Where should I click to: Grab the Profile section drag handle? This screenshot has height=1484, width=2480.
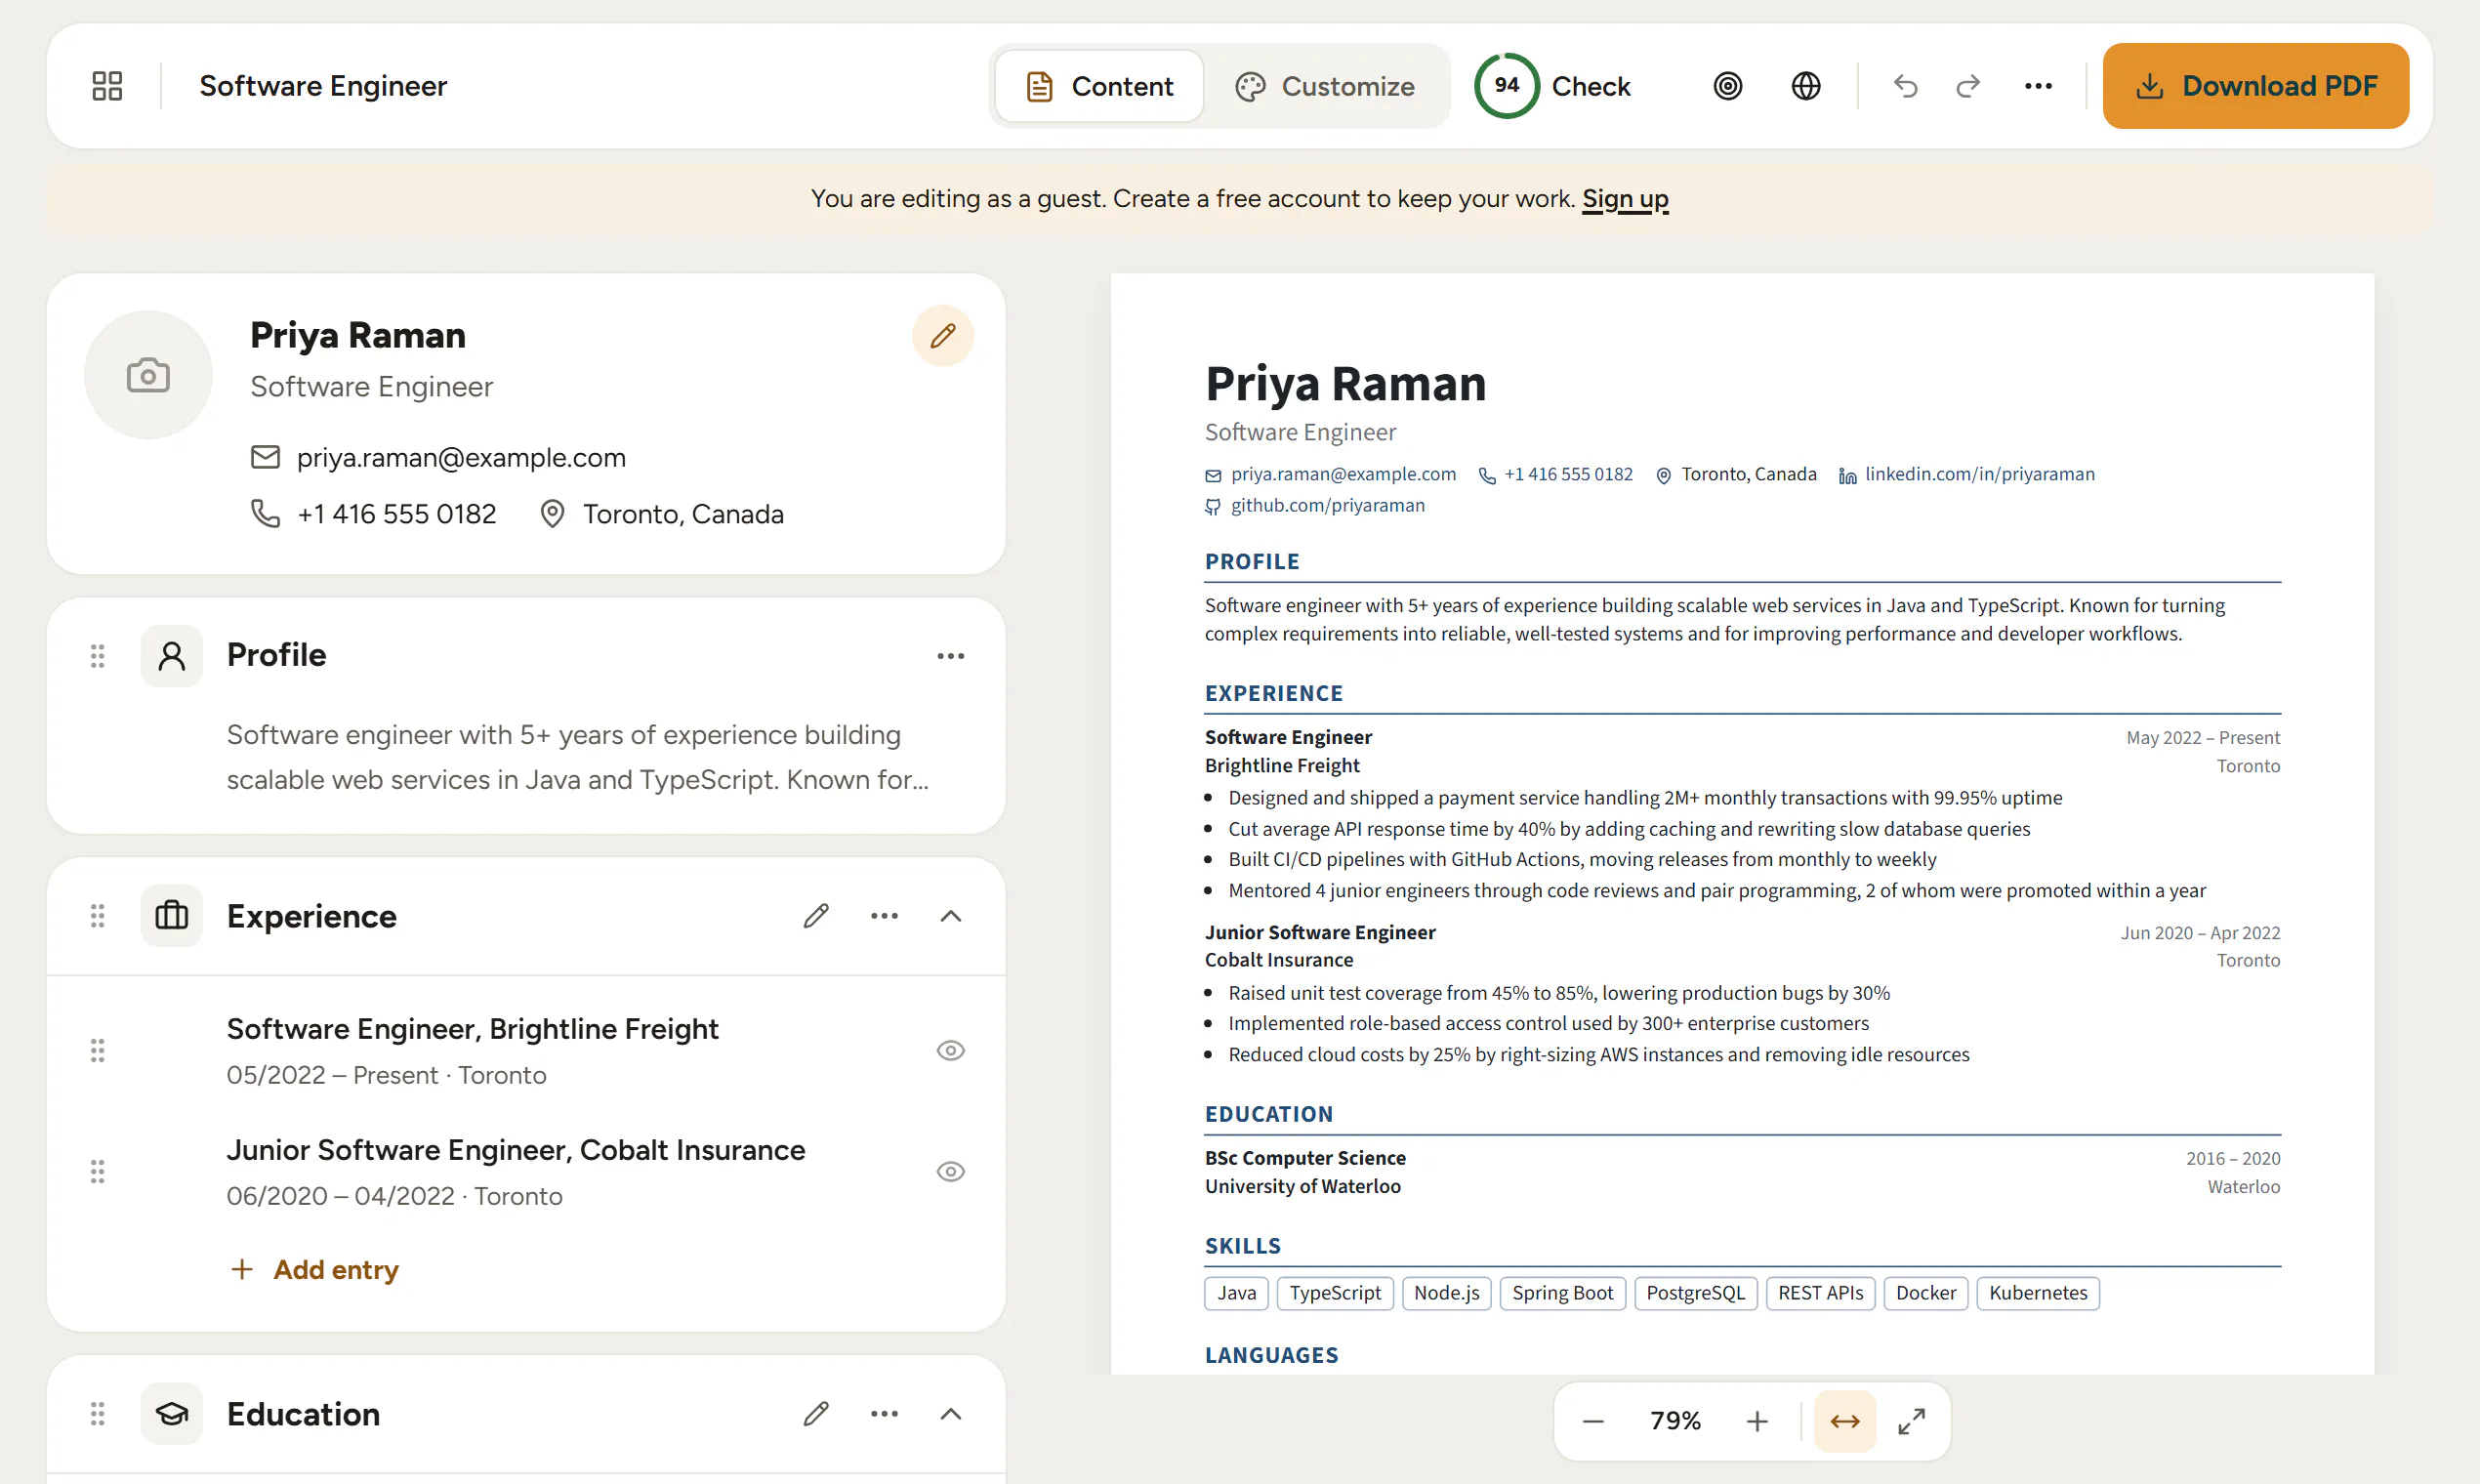tap(97, 656)
